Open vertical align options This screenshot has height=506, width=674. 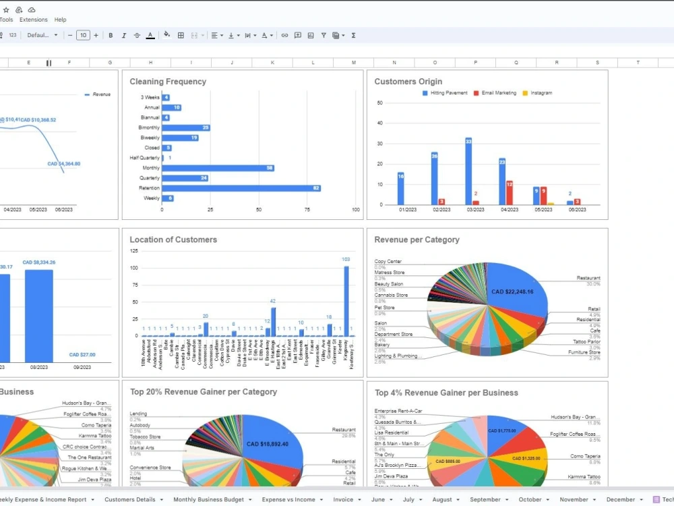[234, 35]
